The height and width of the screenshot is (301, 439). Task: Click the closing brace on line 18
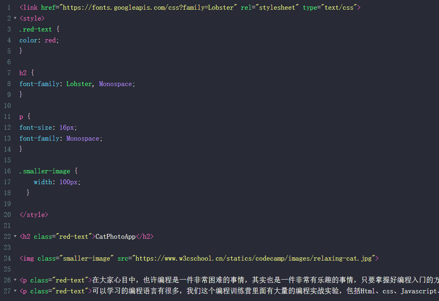click(x=28, y=192)
